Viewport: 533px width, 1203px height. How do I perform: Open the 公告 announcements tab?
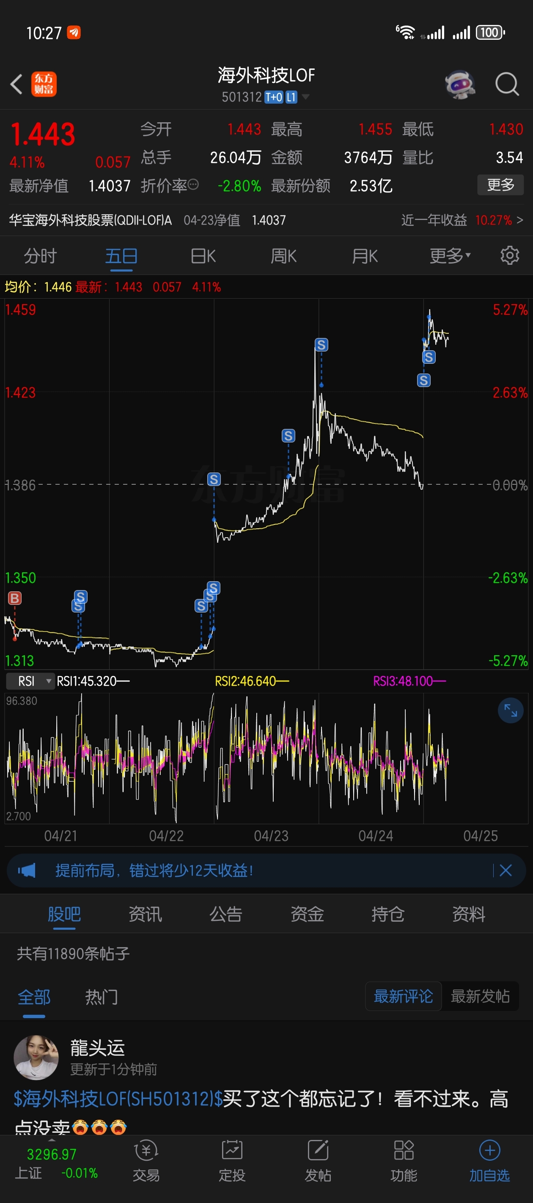(x=226, y=914)
